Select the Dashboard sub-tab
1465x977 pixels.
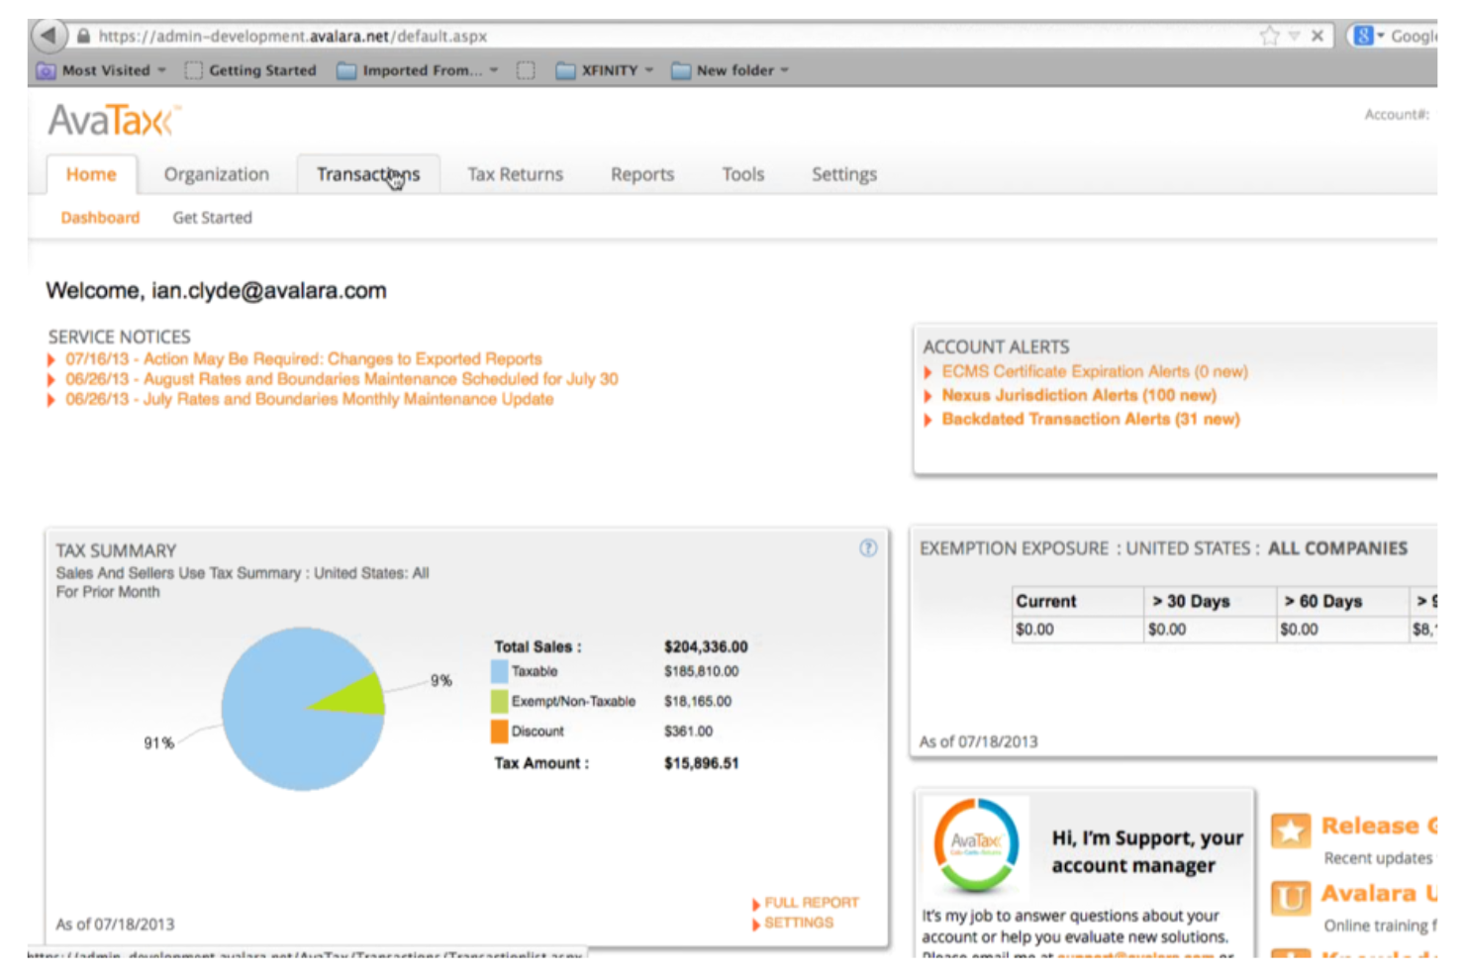coord(100,218)
